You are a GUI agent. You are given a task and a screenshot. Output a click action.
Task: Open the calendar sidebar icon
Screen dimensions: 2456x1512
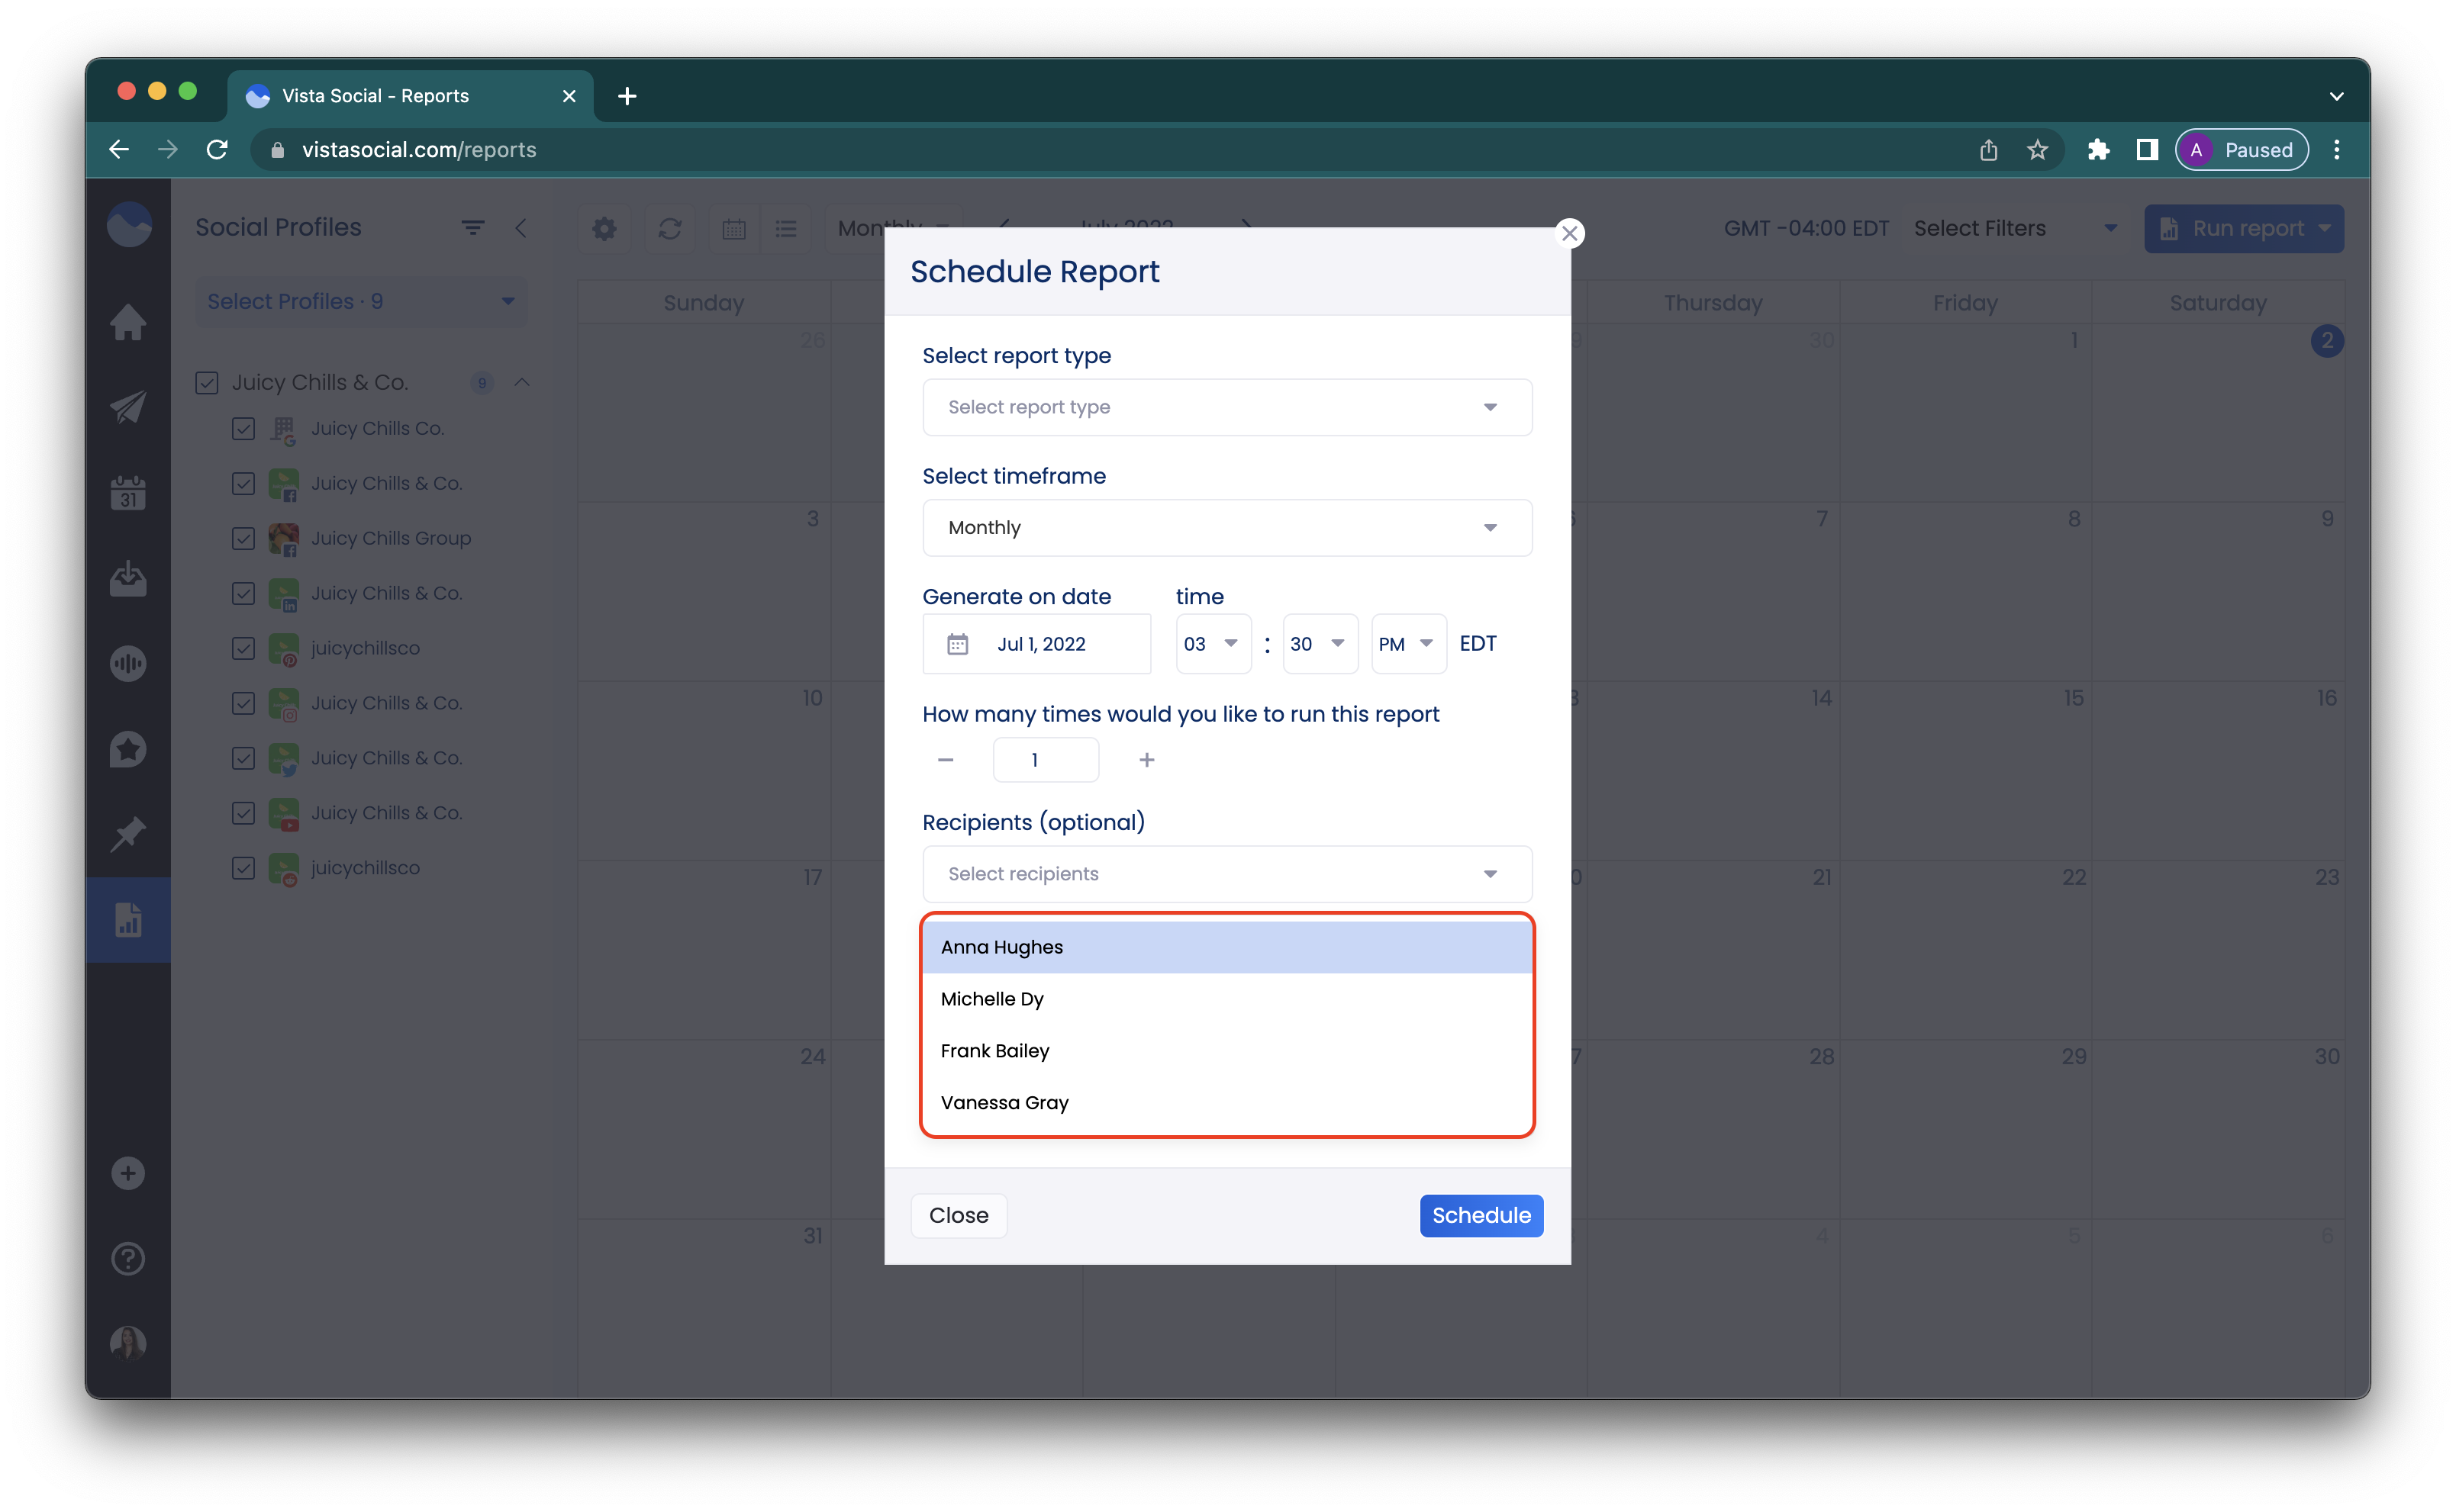click(x=128, y=493)
